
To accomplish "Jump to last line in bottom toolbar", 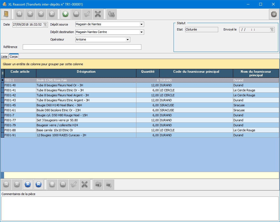I will click(39, 184).
